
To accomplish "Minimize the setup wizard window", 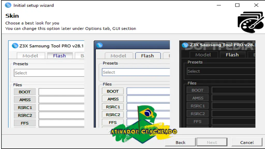I will point(219,5).
